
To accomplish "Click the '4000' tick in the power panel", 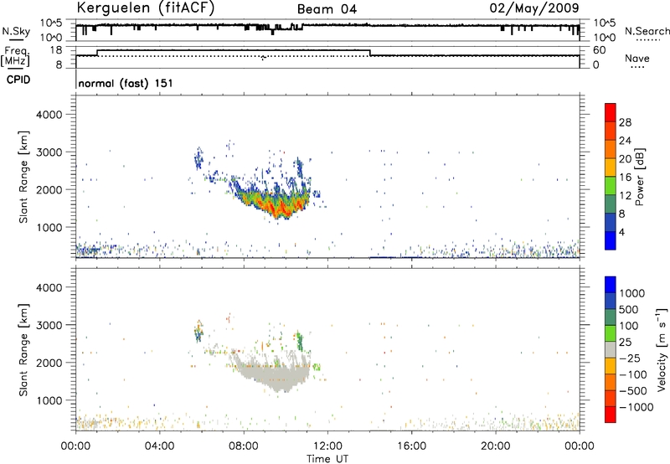I will [49, 115].
